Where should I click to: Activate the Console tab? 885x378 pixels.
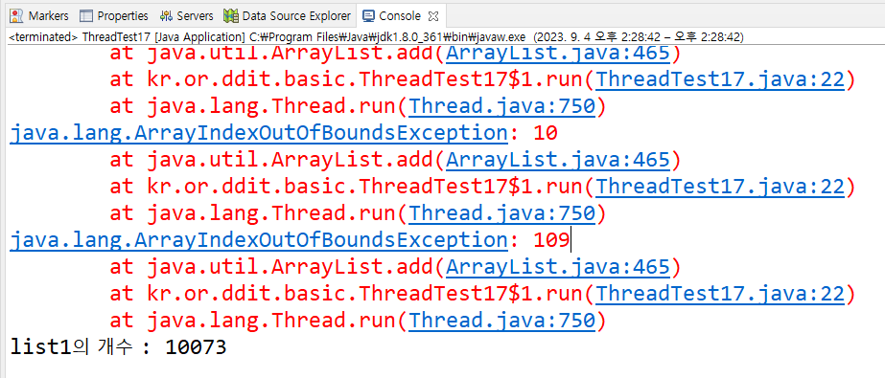(393, 15)
